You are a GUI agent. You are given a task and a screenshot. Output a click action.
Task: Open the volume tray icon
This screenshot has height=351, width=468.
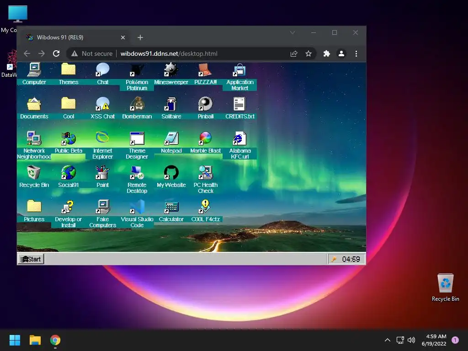point(411,340)
